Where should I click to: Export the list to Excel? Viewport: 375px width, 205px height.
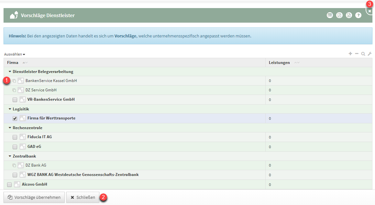(349, 15)
